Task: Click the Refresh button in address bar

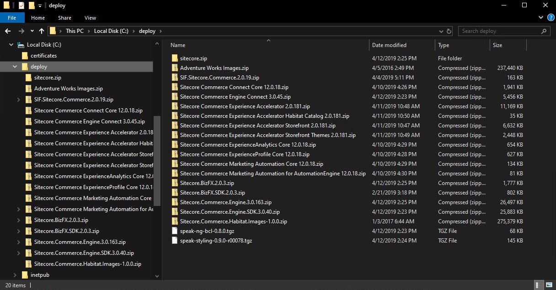Action: click(x=449, y=31)
